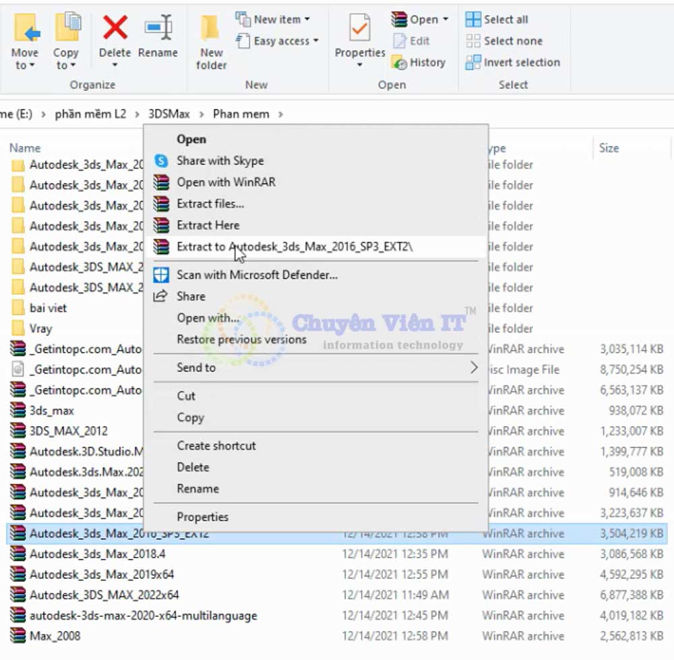Viewport: 674px width, 660px height.
Task: Click Share with Skype menu entry
Action: 220,160
